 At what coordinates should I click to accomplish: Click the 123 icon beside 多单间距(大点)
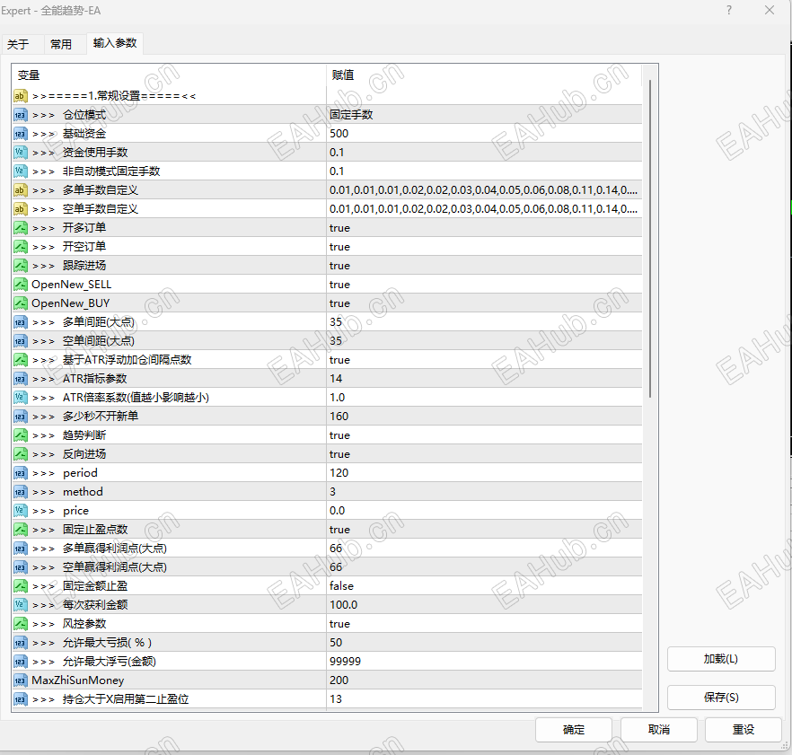click(x=21, y=322)
